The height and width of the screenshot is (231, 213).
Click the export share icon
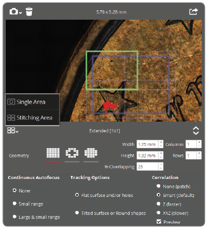coord(193,12)
